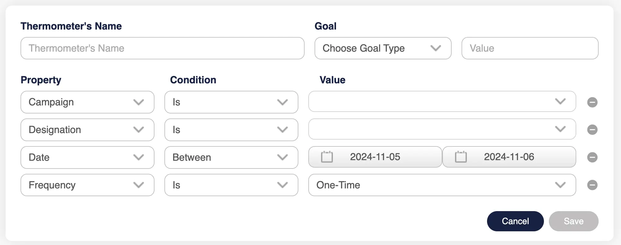Image resolution: width=621 pixels, height=245 pixels.
Task: Open the Frequency property dropdown
Action: point(87,185)
